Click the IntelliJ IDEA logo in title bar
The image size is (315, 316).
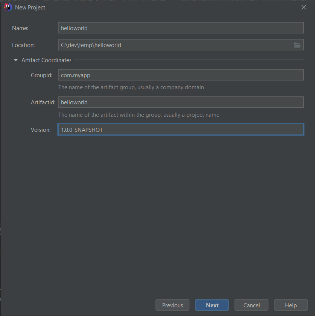click(8, 7)
